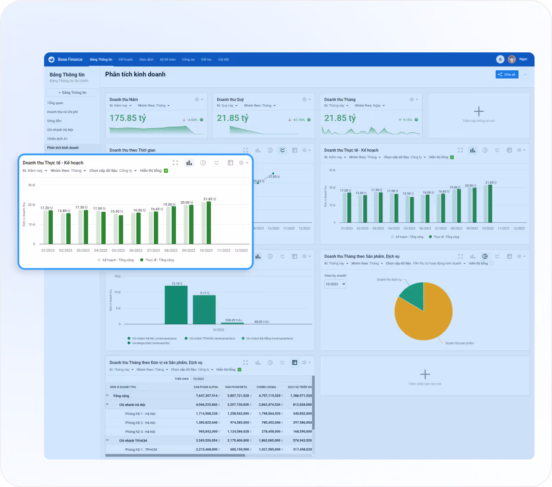
Task: Click Thêm phần báo cáo mới add tile
Action: [x=425, y=376]
